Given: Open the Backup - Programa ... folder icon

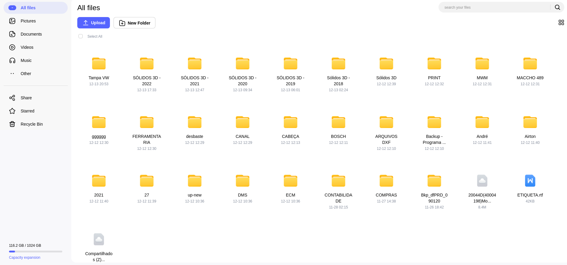Looking at the screenshot, I should [434, 122].
